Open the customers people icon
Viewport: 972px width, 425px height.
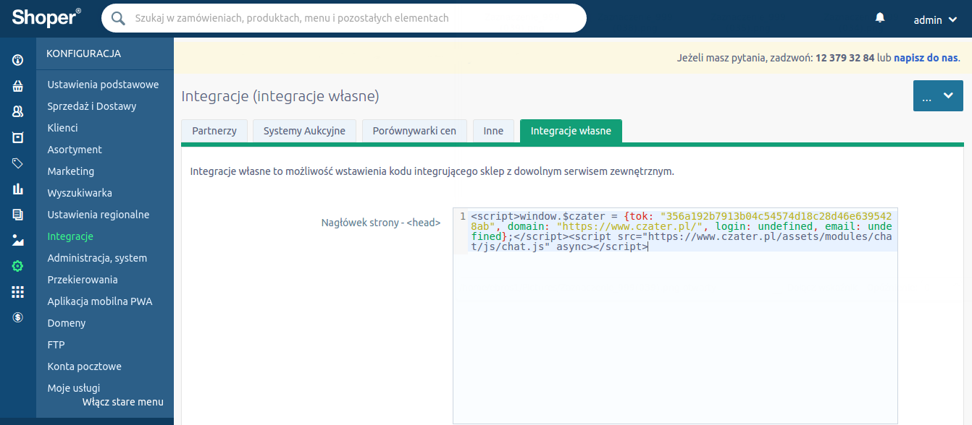click(18, 112)
